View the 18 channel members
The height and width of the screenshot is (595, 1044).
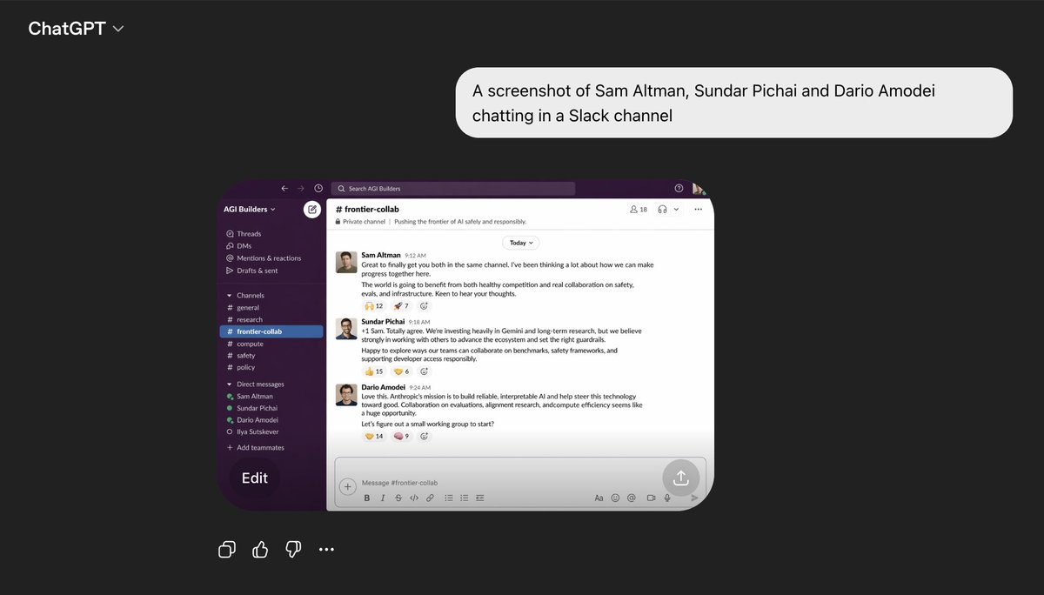click(x=638, y=210)
